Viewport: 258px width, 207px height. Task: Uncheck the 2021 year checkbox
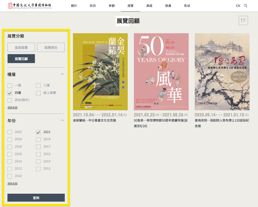pos(38,132)
